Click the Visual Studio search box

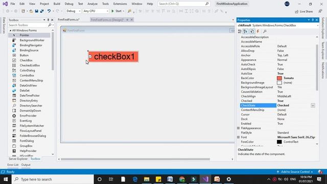(x=184, y=4)
